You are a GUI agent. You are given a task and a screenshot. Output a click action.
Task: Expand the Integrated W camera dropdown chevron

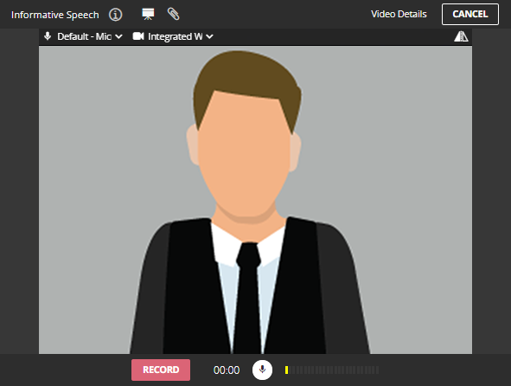coord(209,36)
